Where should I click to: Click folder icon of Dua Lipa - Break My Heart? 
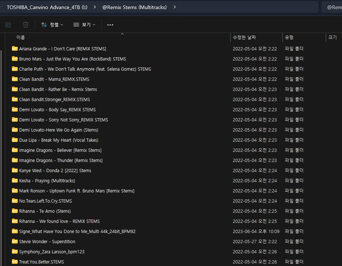click(x=15, y=140)
